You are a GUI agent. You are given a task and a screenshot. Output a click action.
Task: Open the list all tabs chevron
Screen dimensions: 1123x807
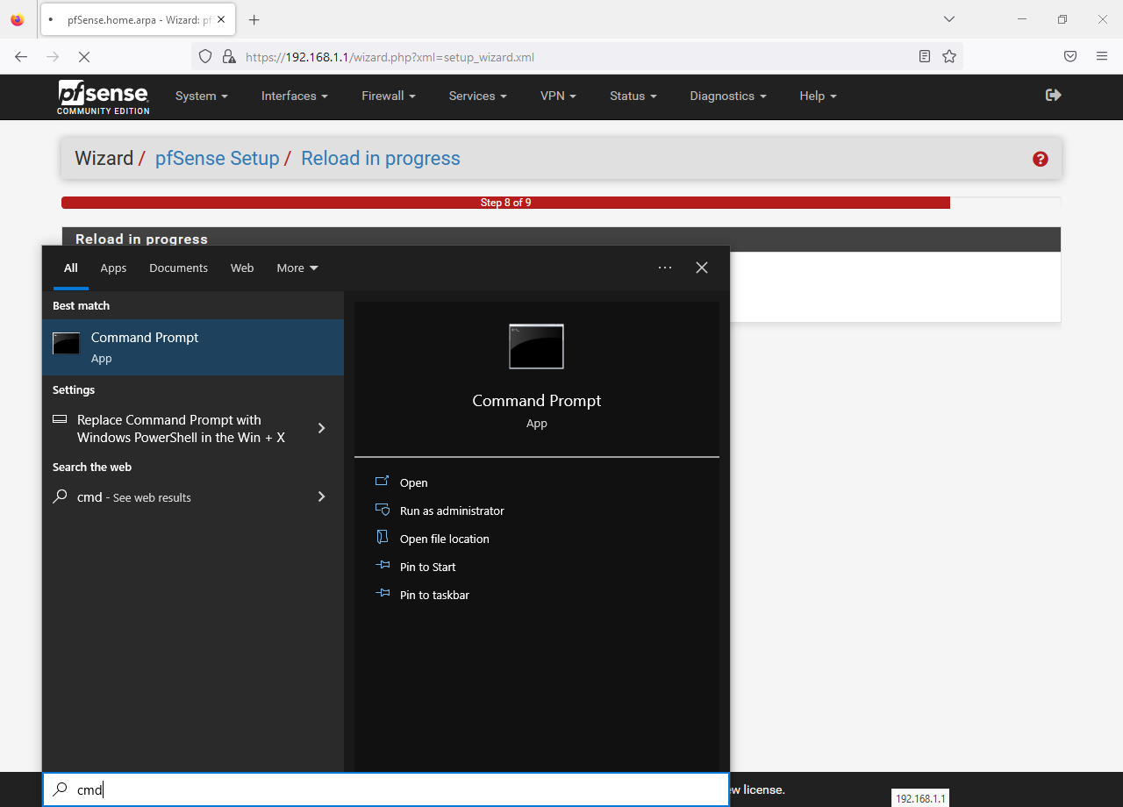[x=948, y=19]
